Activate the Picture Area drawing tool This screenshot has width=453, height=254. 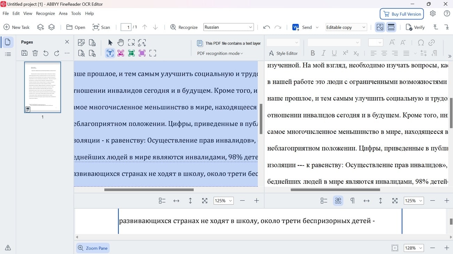coord(121,53)
